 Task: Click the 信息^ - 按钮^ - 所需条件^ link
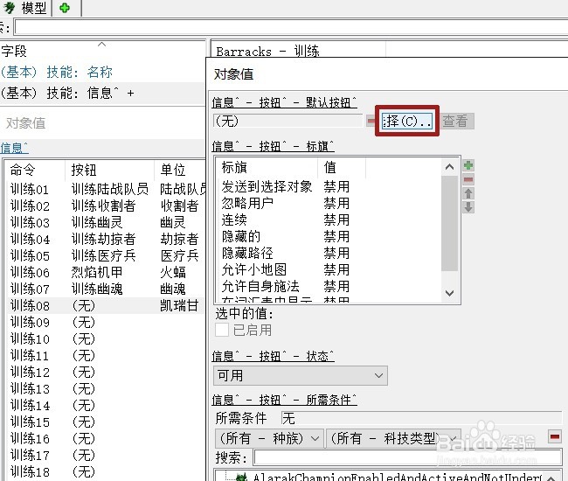click(x=284, y=401)
